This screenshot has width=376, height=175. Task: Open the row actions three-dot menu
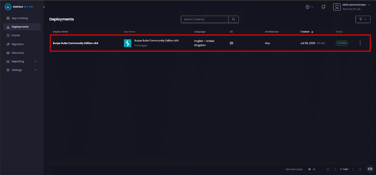pyautogui.click(x=360, y=43)
